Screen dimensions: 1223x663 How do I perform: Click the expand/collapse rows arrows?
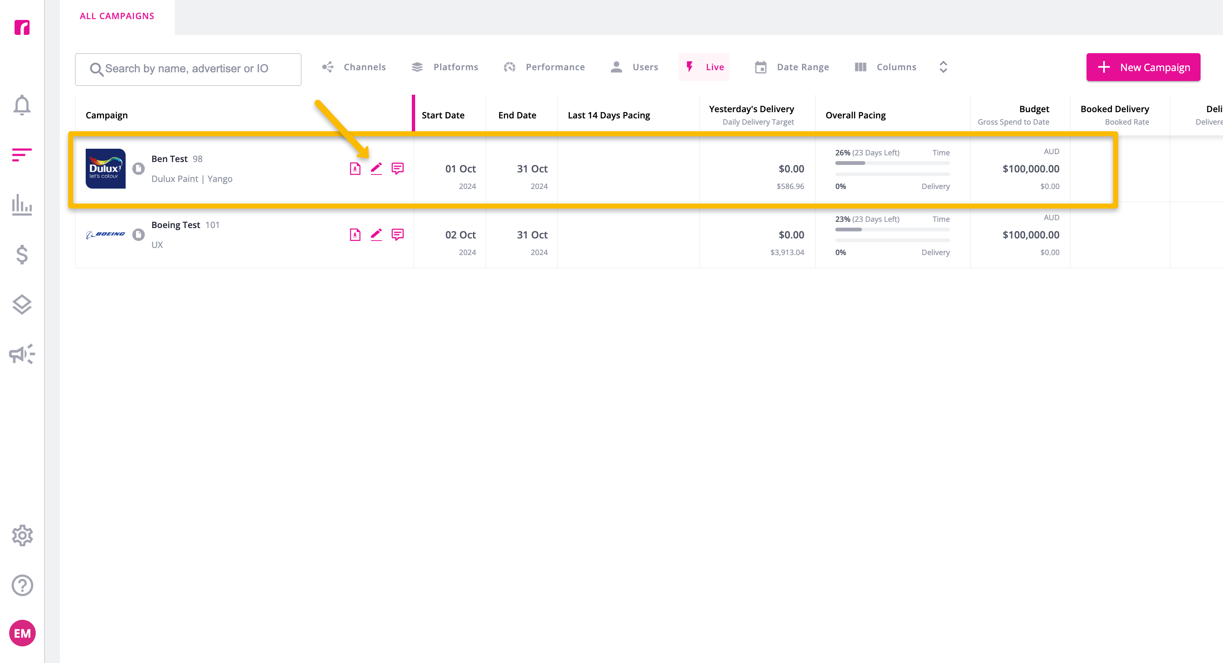pyautogui.click(x=943, y=67)
